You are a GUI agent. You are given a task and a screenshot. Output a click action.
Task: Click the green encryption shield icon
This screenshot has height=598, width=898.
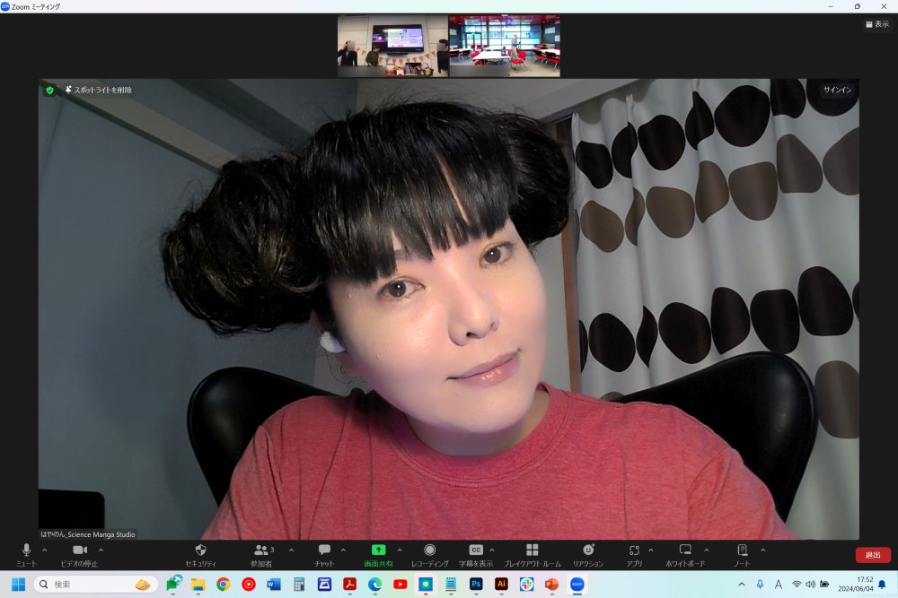(x=50, y=90)
